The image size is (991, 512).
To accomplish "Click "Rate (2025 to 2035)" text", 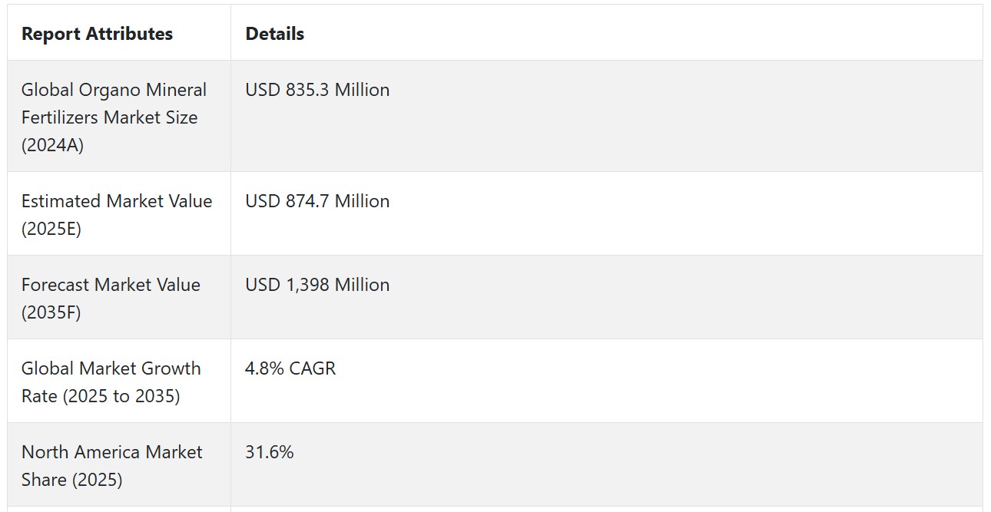I will pyautogui.click(x=101, y=396).
